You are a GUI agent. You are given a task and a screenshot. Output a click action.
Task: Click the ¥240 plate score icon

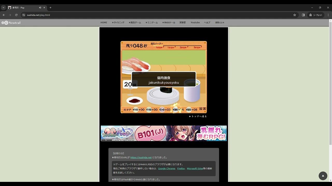click(x=162, y=110)
